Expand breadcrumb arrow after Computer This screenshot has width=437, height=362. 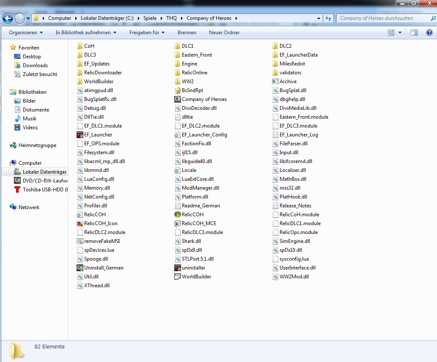(76, 18)
